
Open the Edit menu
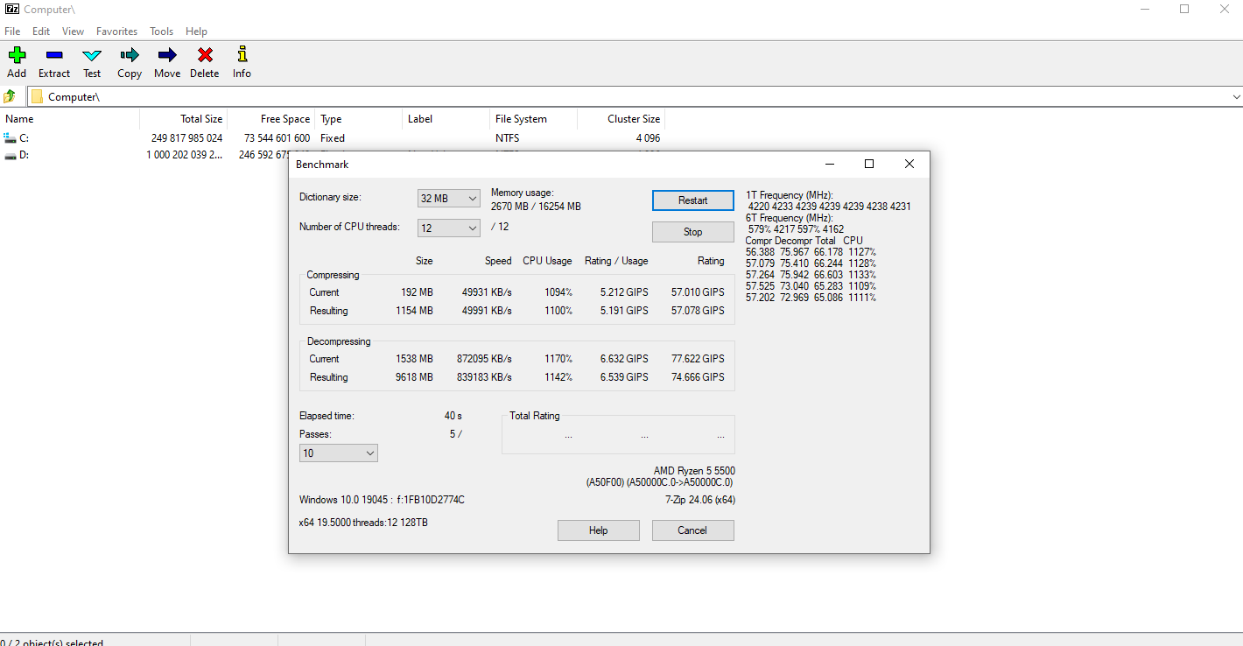(41, 31)
